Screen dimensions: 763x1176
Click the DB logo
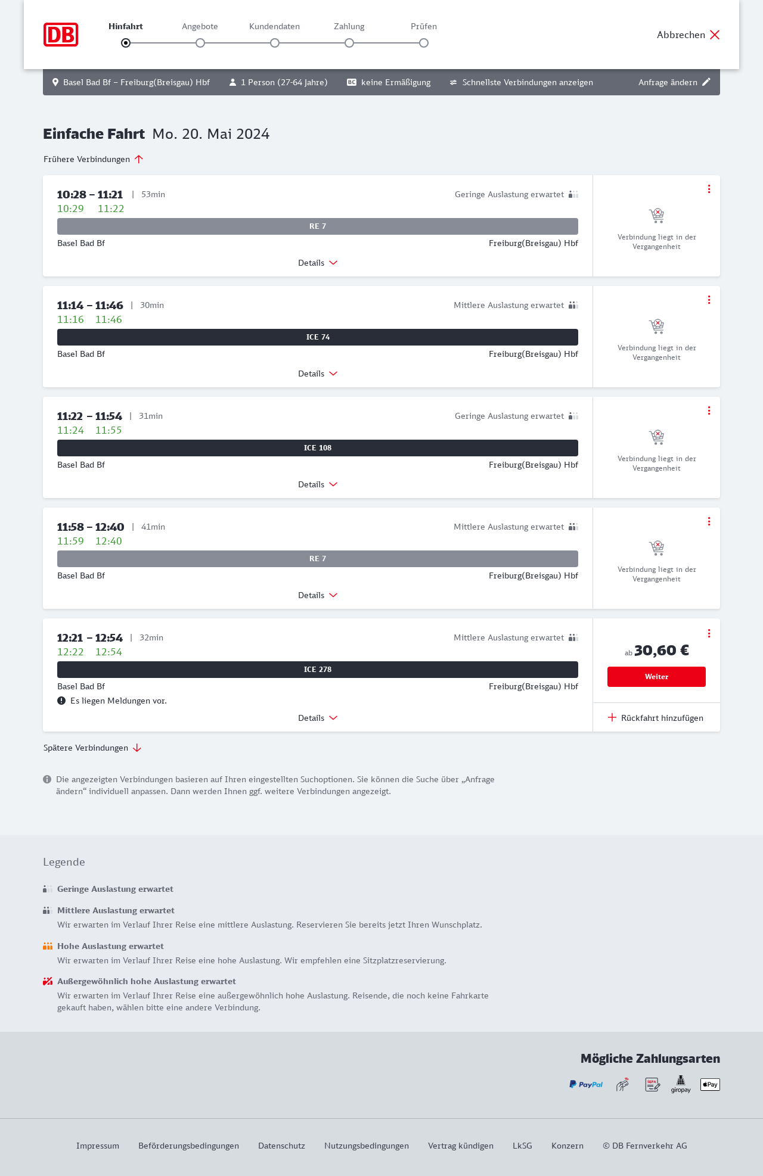(x=61, y=35)
